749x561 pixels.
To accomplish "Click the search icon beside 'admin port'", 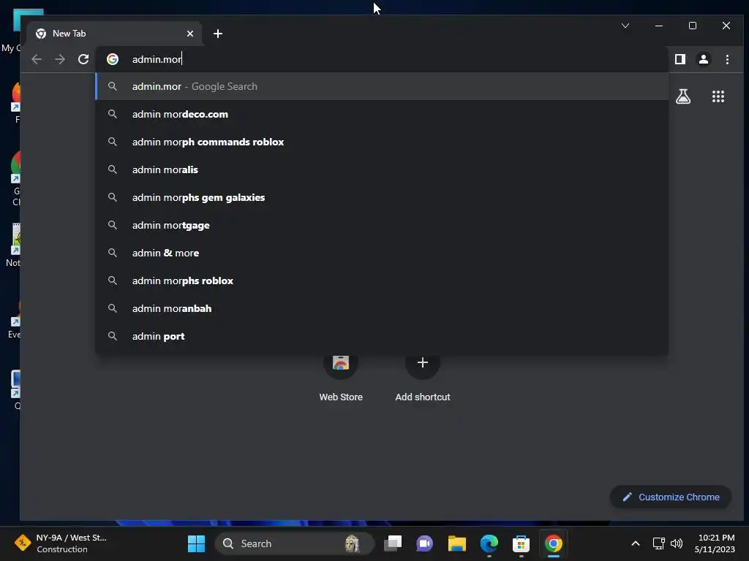I will pos(112,336).
